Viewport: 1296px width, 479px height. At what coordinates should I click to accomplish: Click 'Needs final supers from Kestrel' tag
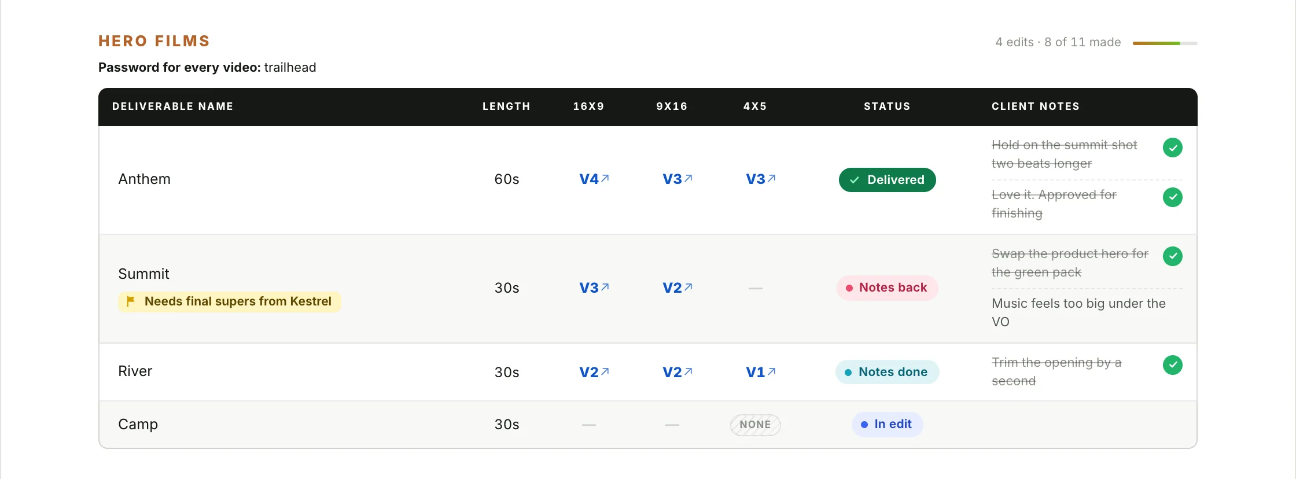pos(230,302)
